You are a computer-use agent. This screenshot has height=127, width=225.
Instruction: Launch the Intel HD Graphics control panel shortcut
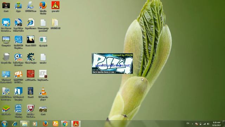pos(18,40)
